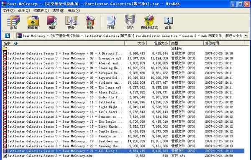Screen dimensions: 251x160
Task: Select track 04 - Storming Ne... row
Action: point(123,68)
